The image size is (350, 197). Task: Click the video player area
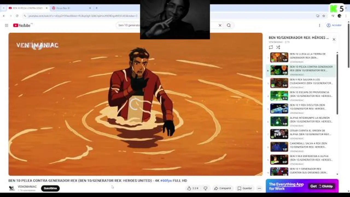[135, 104]
